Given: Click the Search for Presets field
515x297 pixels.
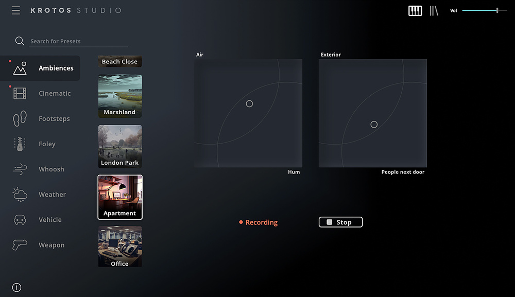Looking at the screenshot, I should coord(77,41).
